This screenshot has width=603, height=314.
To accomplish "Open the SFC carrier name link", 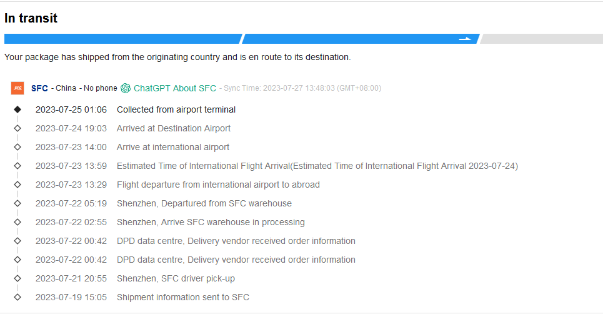I will point(39,88).
